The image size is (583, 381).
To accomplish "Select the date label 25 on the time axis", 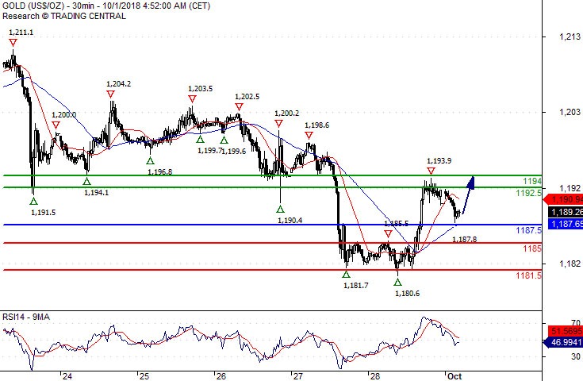I will 144,376.
